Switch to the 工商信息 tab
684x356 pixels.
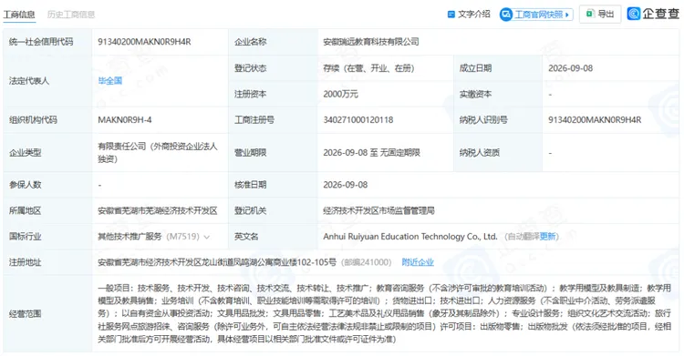coord(19,15)
